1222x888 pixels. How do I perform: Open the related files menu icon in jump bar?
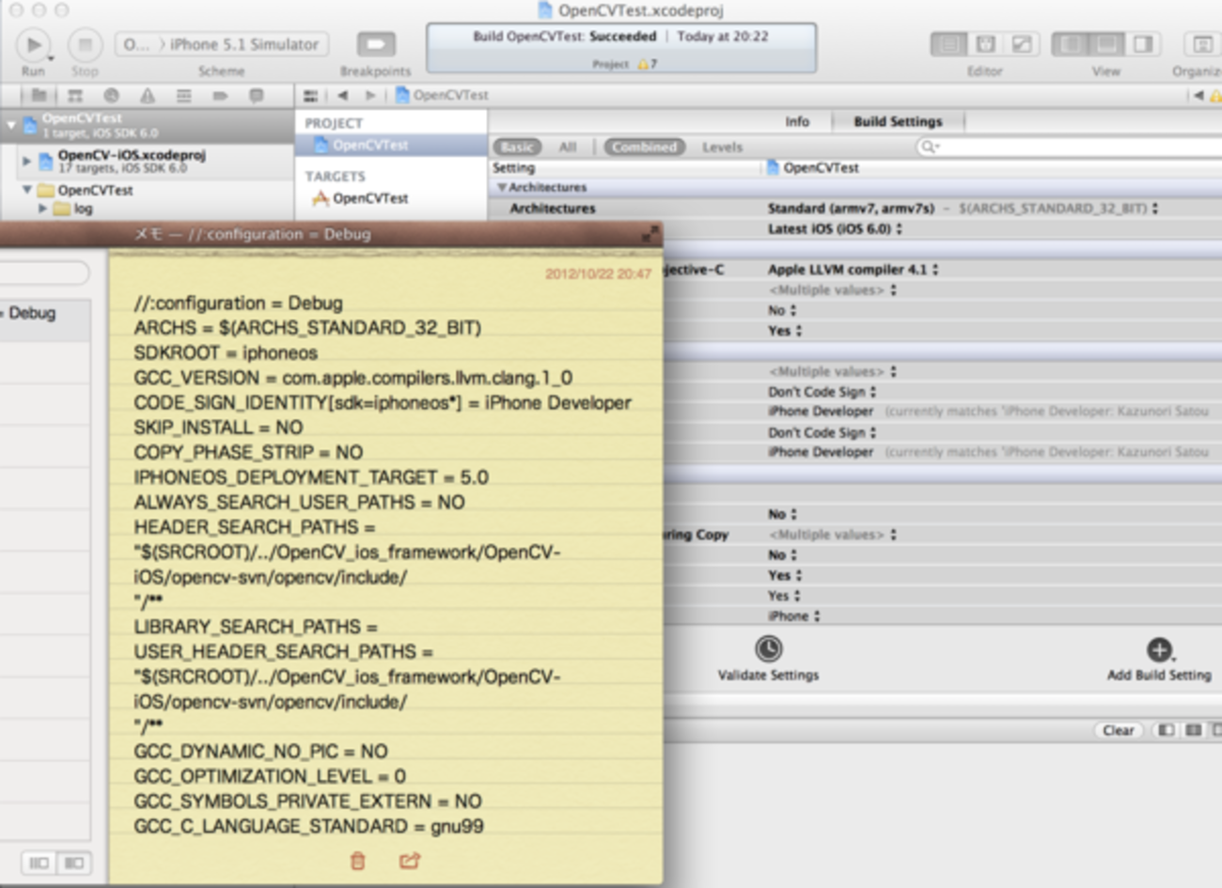pos(311,95)
